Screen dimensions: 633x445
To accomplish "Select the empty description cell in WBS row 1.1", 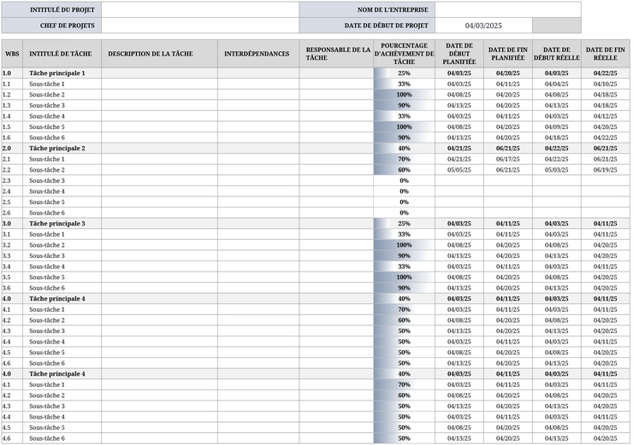I will click(159, 84).
